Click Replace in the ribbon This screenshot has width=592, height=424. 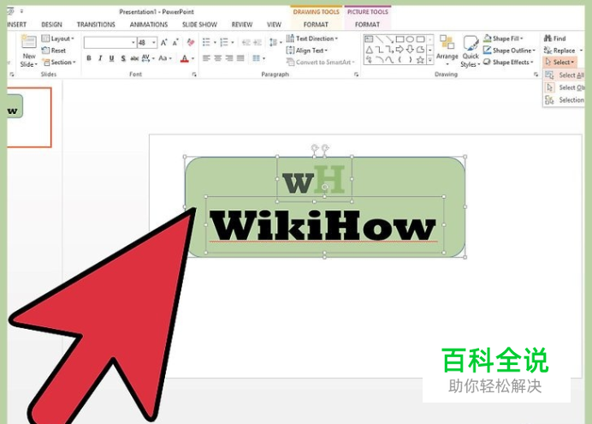click(x=563, y=51)
